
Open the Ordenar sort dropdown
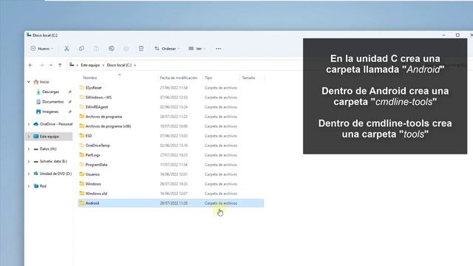pos(168,49)
